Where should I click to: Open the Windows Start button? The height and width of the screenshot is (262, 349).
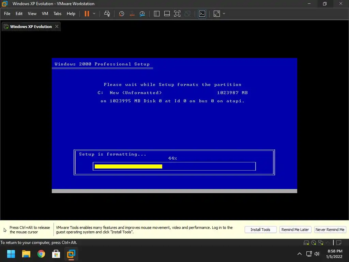[11, 254]
